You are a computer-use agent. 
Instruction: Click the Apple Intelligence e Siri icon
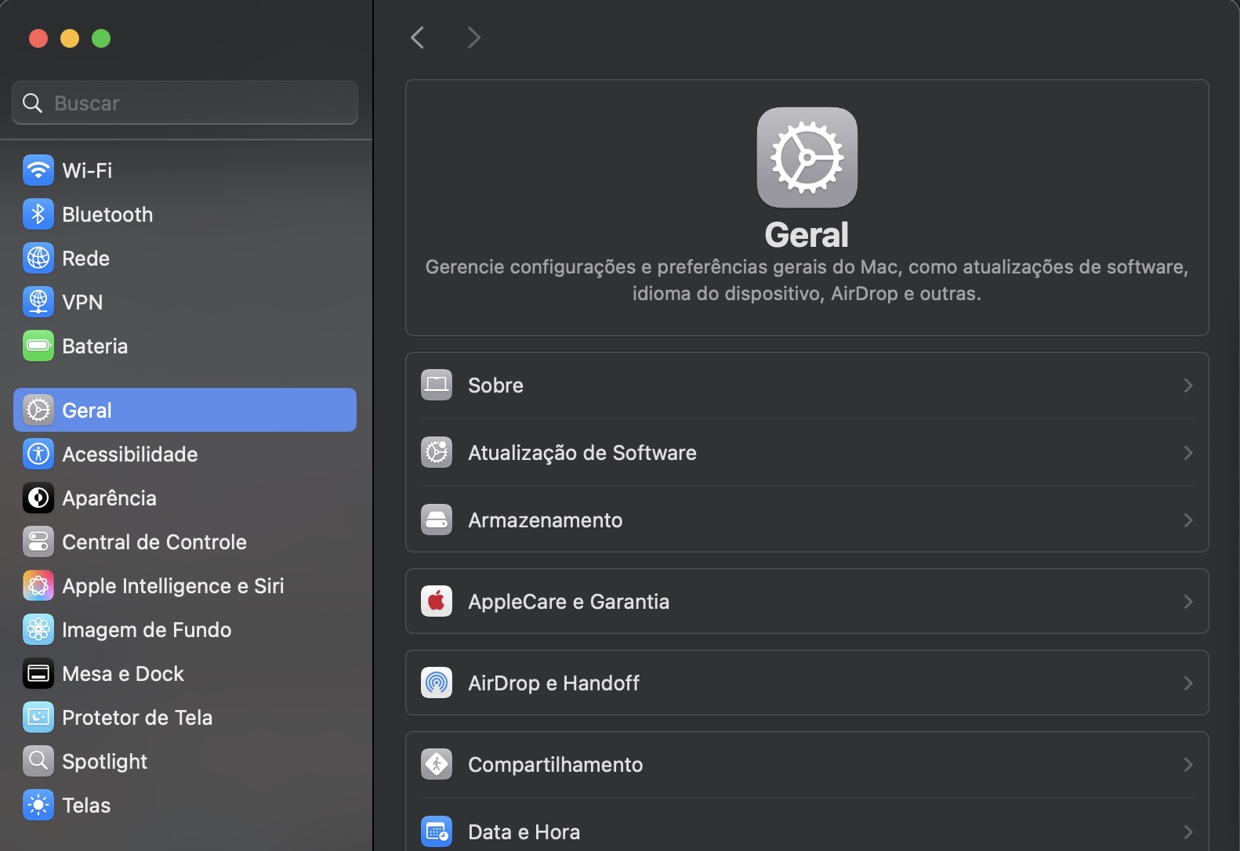(38, 585)
